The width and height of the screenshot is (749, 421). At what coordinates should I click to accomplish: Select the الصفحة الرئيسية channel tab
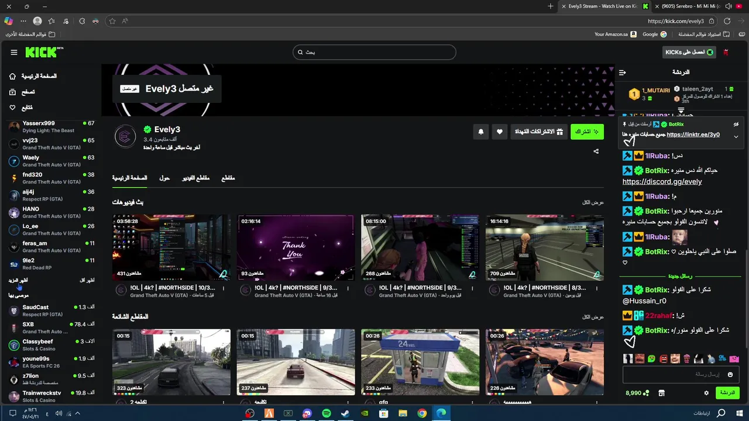130,178
